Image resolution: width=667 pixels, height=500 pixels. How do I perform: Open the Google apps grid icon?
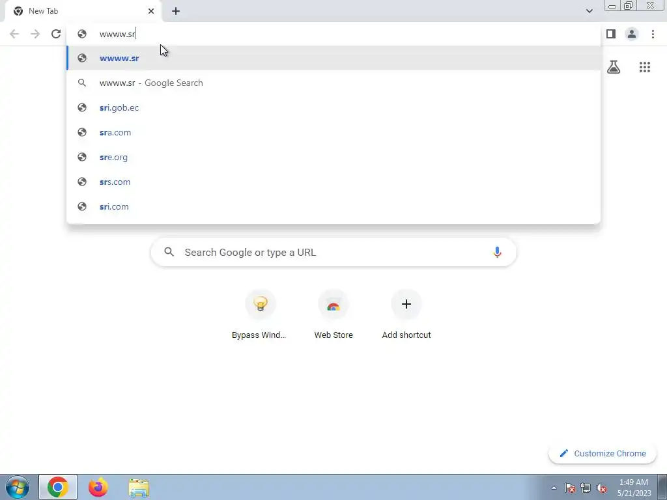[645, 67]
